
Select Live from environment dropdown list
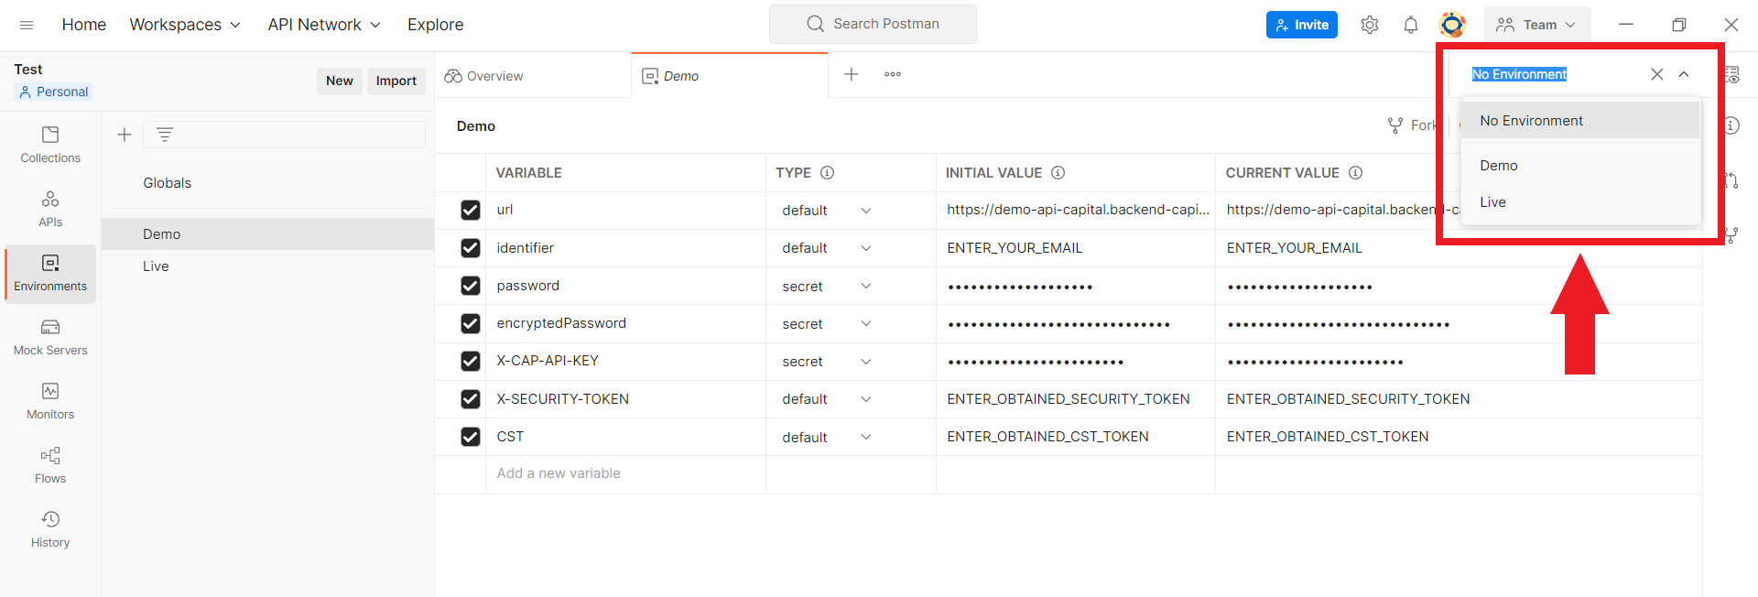pos(1580,202)
